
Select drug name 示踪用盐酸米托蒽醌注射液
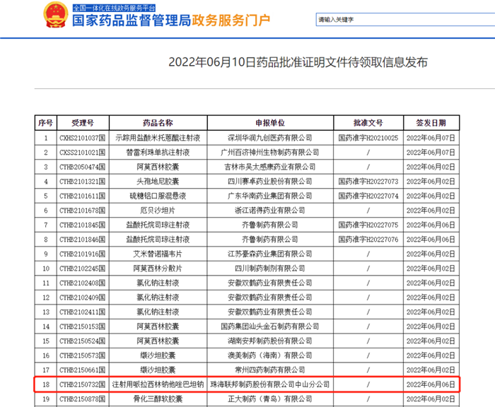coord(158,138)
